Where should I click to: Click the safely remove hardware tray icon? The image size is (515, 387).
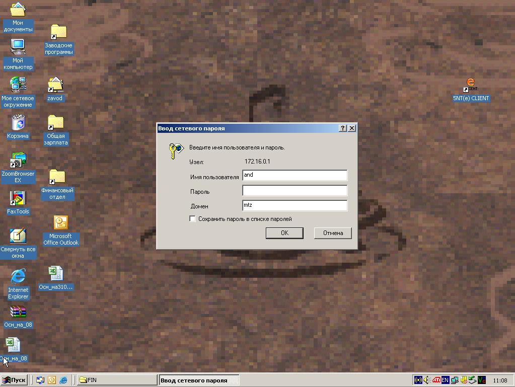(x=473, y=380)
